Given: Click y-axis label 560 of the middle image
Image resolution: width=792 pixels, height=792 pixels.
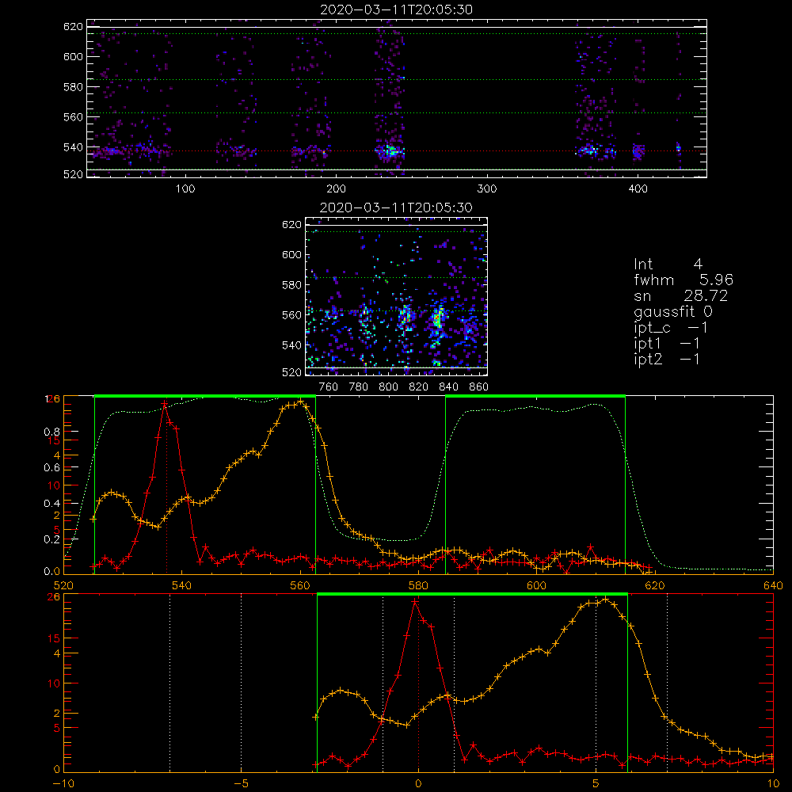Looking at the screenshot, I should click(x=292, y=315).
